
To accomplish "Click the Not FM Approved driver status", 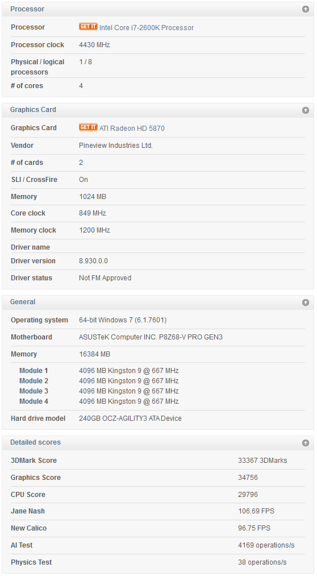I will [x=105, y=277].
